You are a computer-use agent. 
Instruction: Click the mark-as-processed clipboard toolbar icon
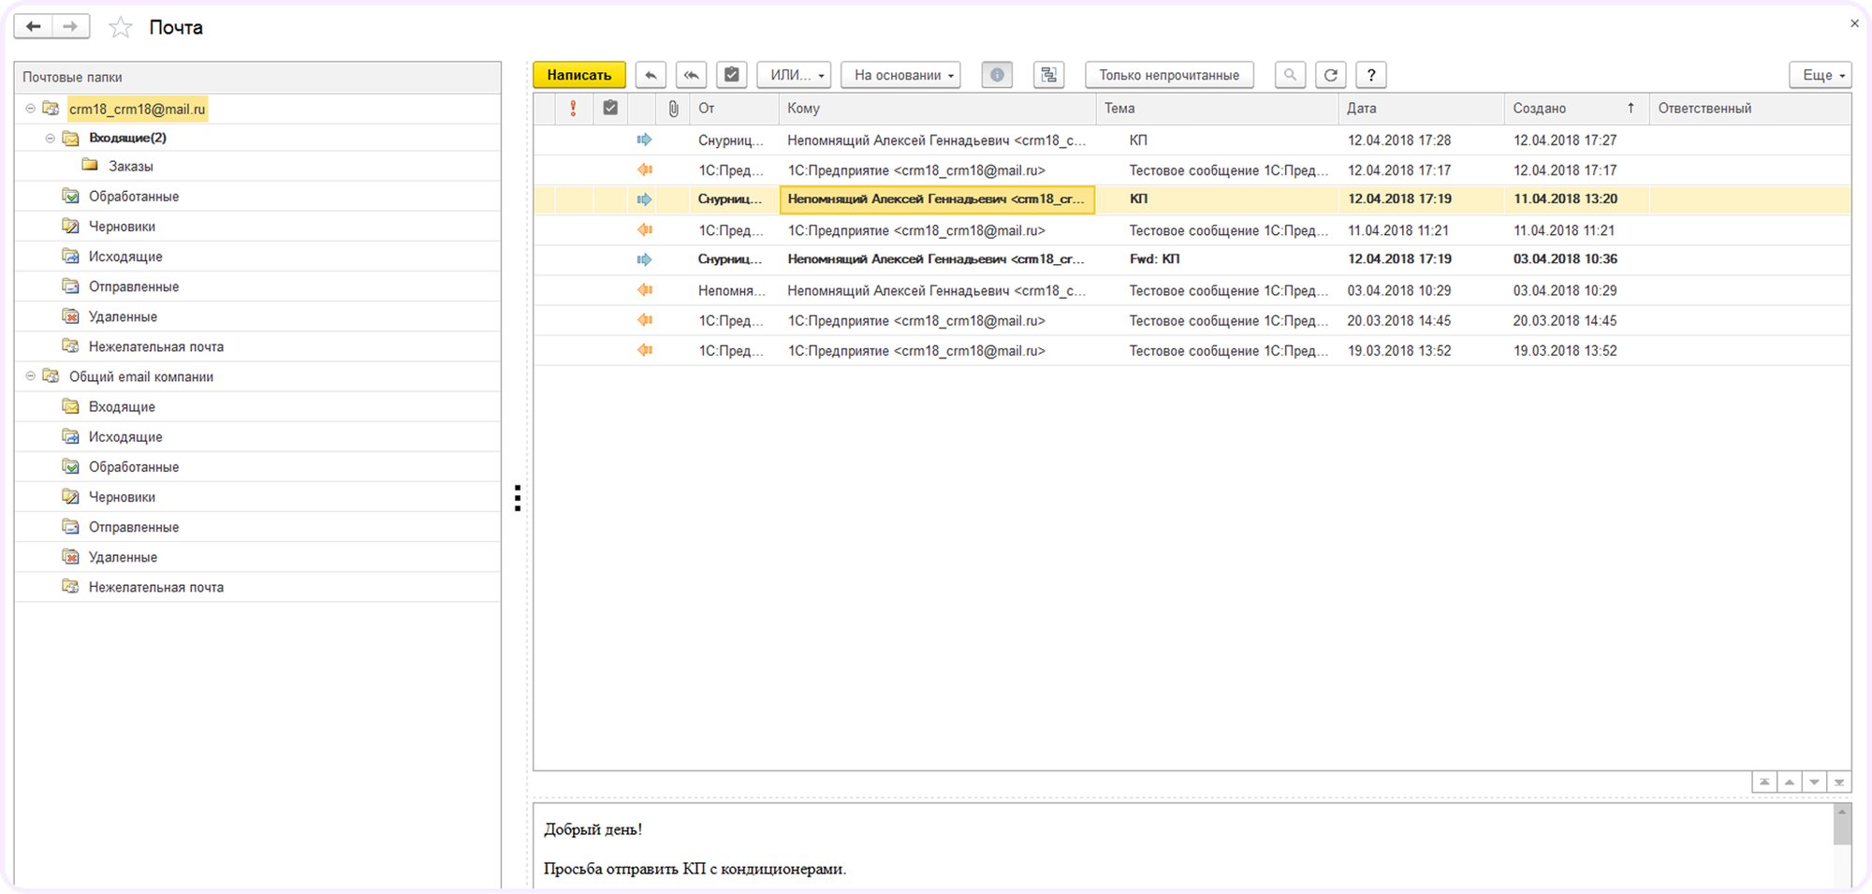point(732,75)
